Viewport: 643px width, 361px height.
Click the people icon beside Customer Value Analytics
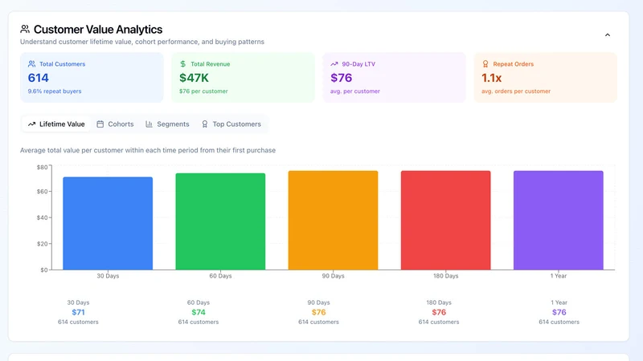[x=25, y=29]
